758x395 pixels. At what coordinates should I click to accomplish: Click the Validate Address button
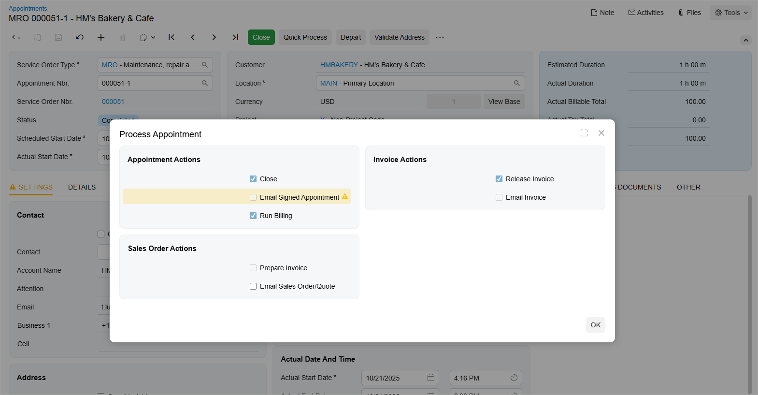point(400,37)
